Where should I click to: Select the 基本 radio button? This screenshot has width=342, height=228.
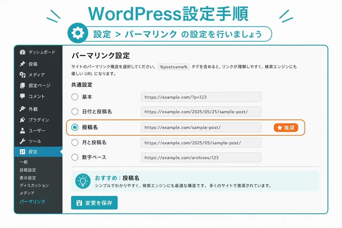75,97
